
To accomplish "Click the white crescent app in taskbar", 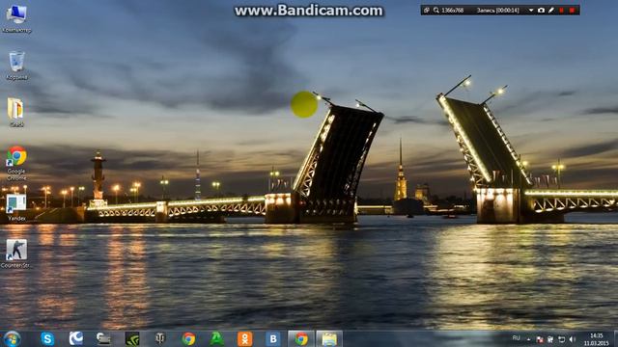I will [x=75, y=338].
